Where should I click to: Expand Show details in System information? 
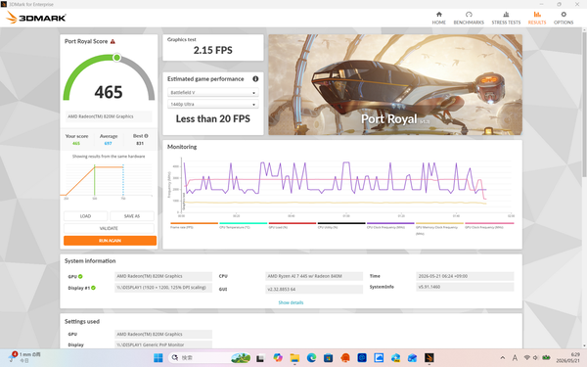click(x=291, y=302)
